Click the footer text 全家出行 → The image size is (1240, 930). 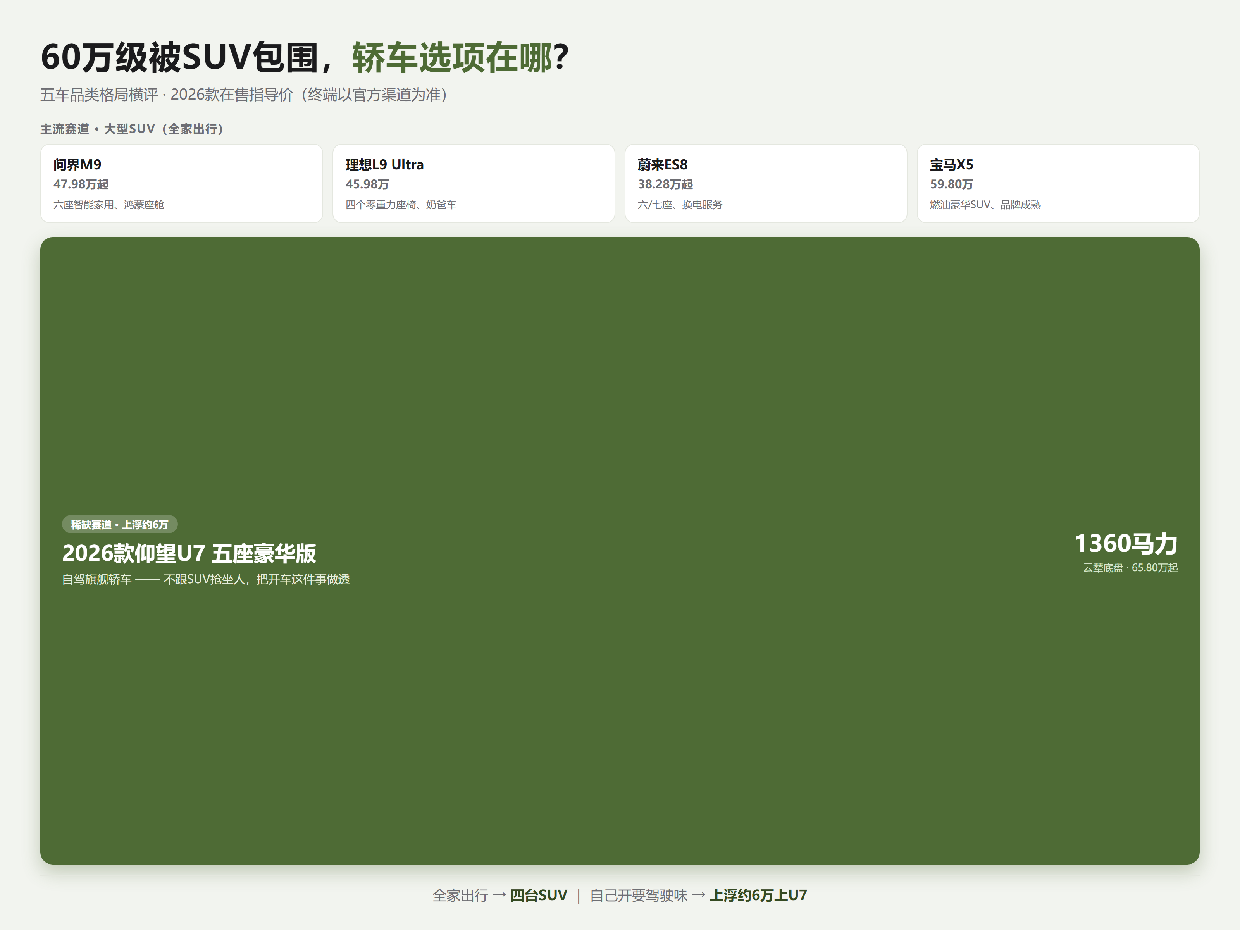(469, 895)
